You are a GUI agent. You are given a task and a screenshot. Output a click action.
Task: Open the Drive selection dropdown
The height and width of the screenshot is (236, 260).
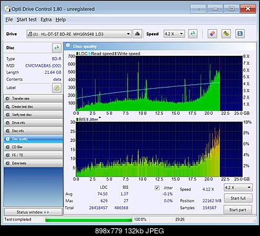tap(79, 34)
